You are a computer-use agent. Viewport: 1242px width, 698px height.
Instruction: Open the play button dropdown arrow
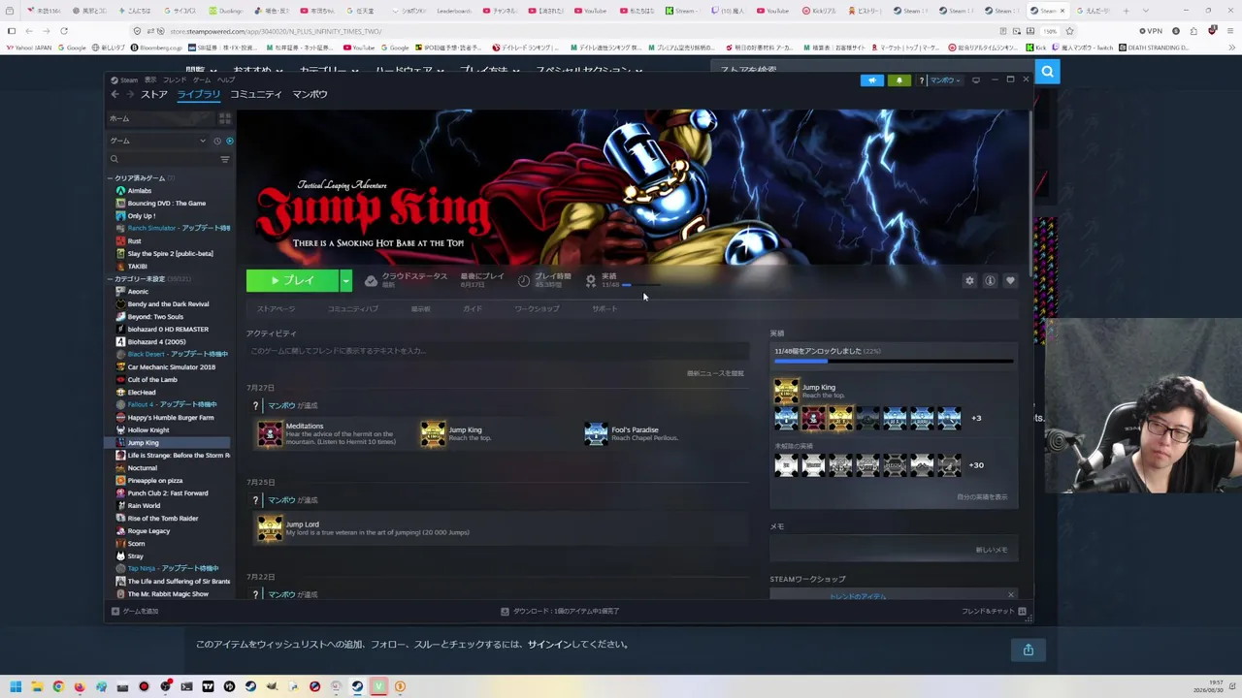click(345, 281)
